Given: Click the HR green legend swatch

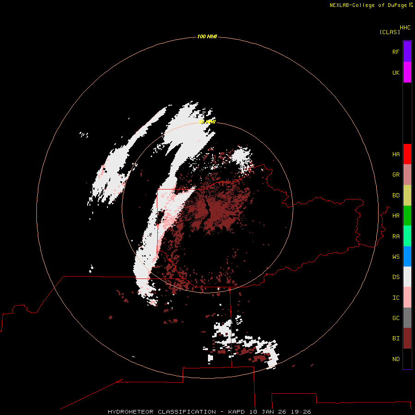Looking at the screenshot, I should (407, 215).
